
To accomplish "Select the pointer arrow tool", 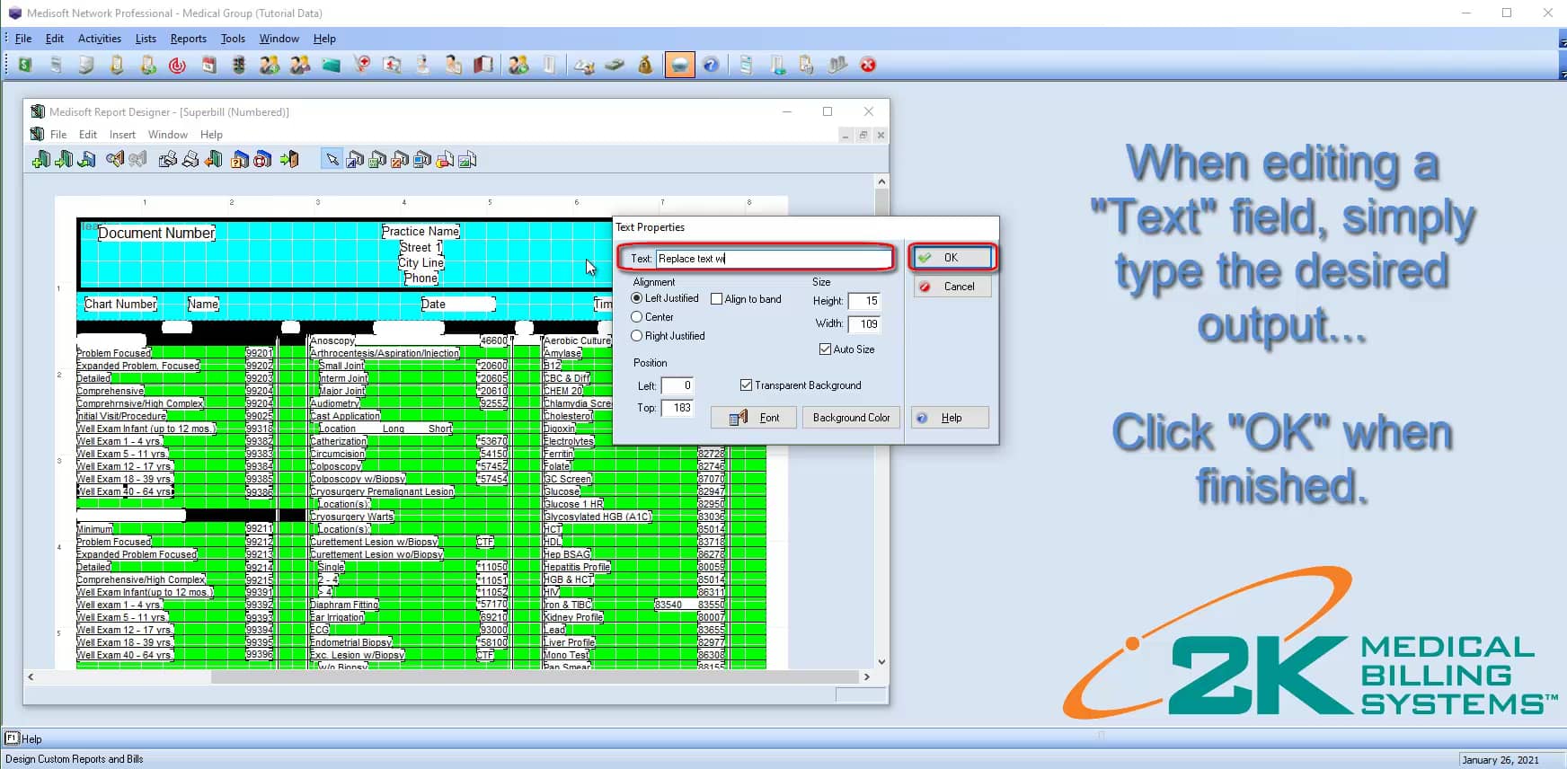I will (x=332, y=160).
